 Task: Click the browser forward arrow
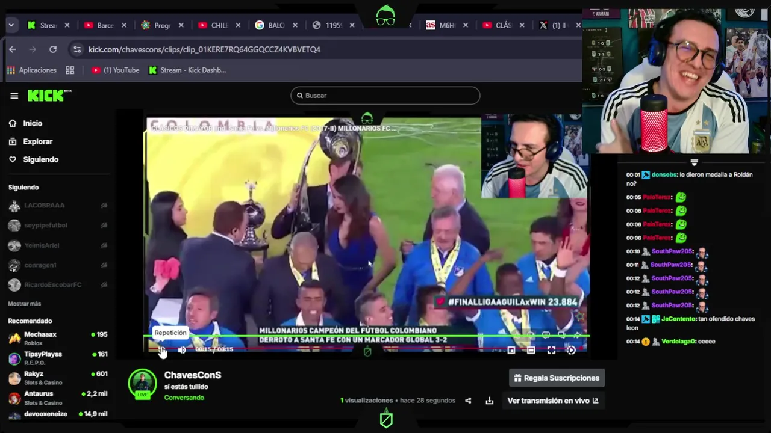point(33,49)
